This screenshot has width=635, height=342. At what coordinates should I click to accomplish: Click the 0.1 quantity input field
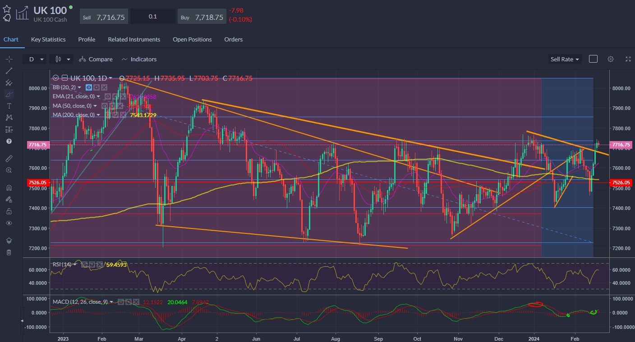coord(153,17)
